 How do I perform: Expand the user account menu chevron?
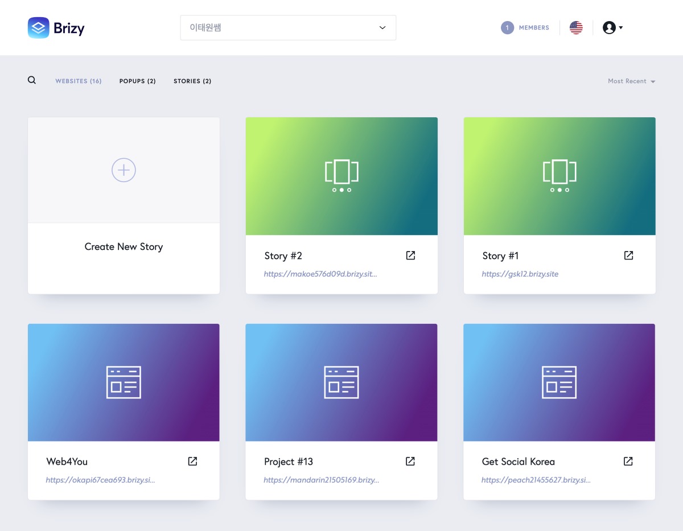[620, 27]
